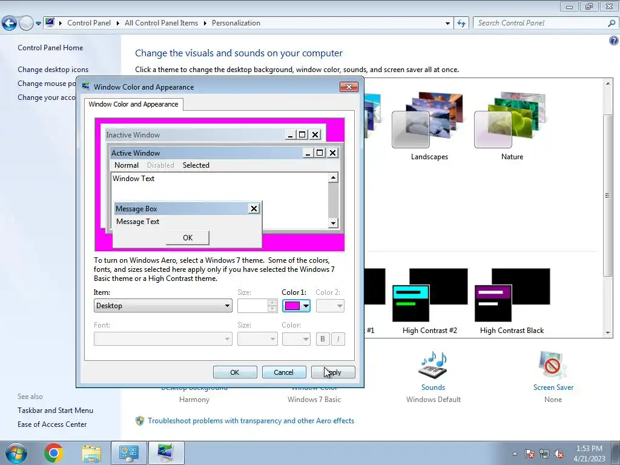Select the High Contrast #2 theme
Screen dimensions: 620x465
pyautogui.click(x=430, y=302)
